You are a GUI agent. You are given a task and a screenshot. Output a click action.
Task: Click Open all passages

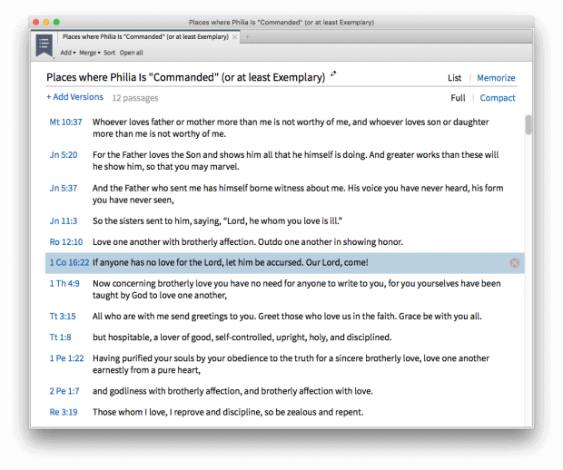[x=132, y=54]
